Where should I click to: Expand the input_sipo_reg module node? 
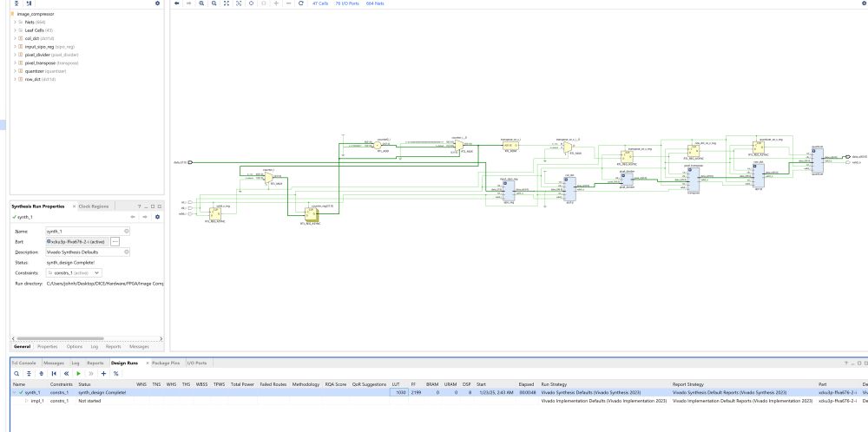click(x=16, y=47)
